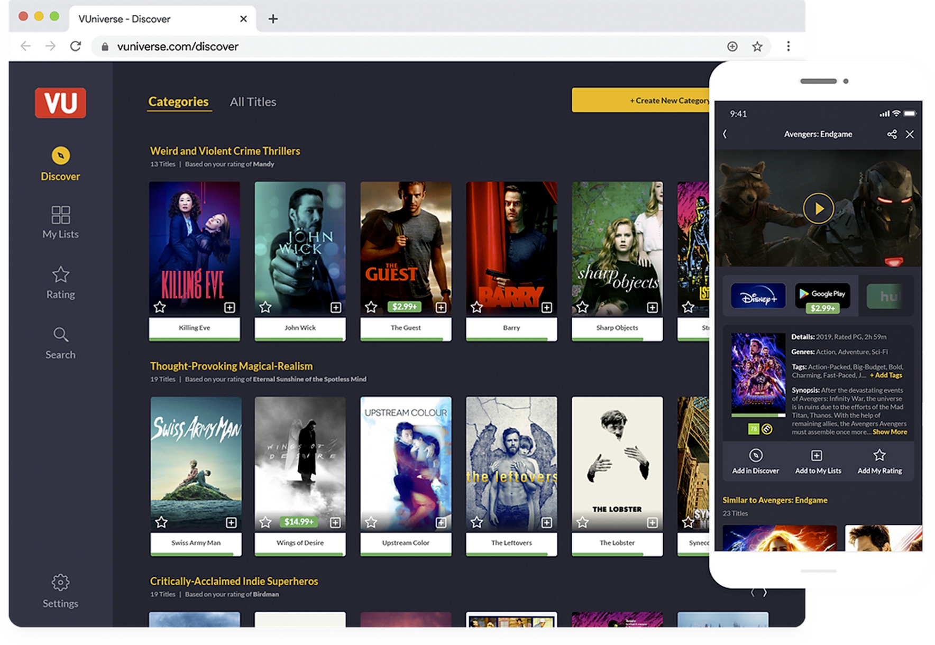Rate Killing Eve with star icon
935x645 pixels.
tap(160, 307)
